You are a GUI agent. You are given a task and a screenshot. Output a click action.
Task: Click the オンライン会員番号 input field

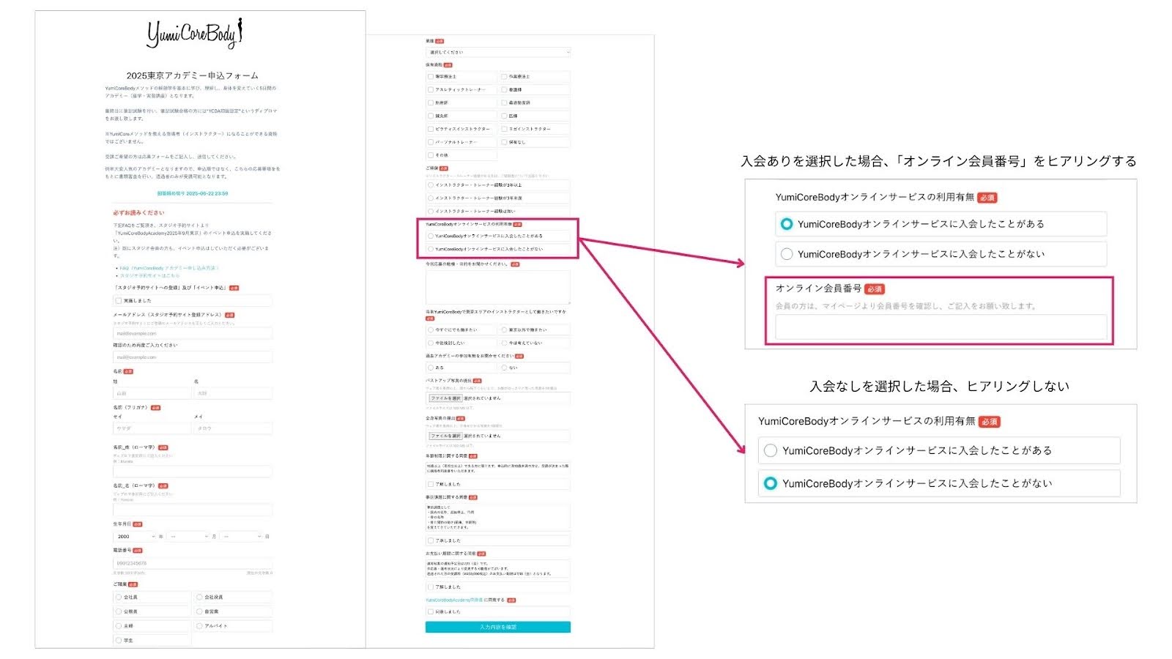click(941, 328)
